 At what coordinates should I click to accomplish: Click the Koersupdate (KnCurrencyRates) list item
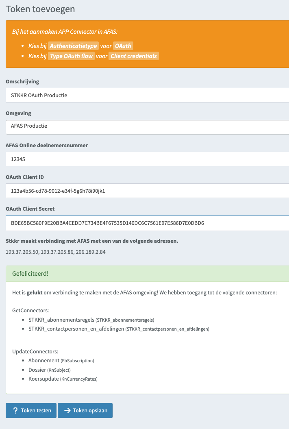click(x=63, y=379)
